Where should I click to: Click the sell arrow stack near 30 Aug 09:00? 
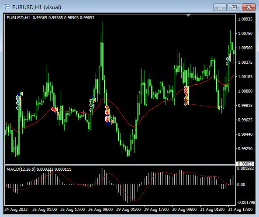point(186,96)
